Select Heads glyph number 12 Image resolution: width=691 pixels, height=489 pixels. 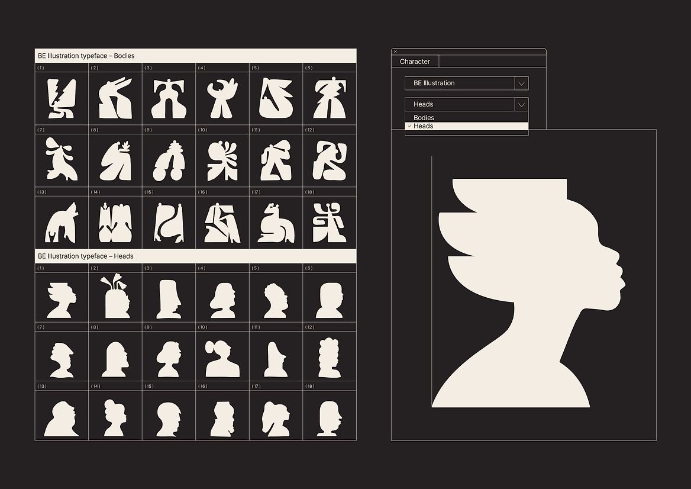[x=330, y=359]
